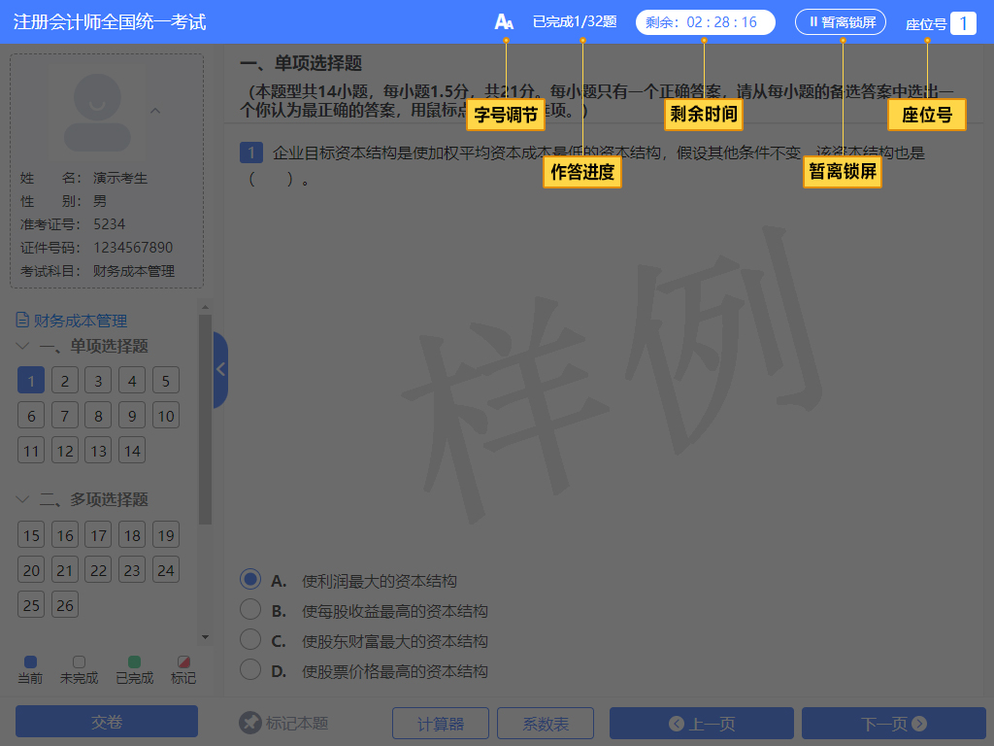Open the 系数表 coefficient table
The width and height of the screenshot is (994, 746).
click(545, 723)
